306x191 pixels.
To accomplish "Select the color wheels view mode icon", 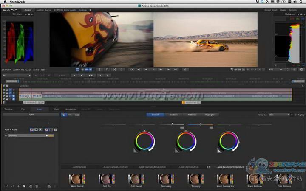I will coord(64,115).
